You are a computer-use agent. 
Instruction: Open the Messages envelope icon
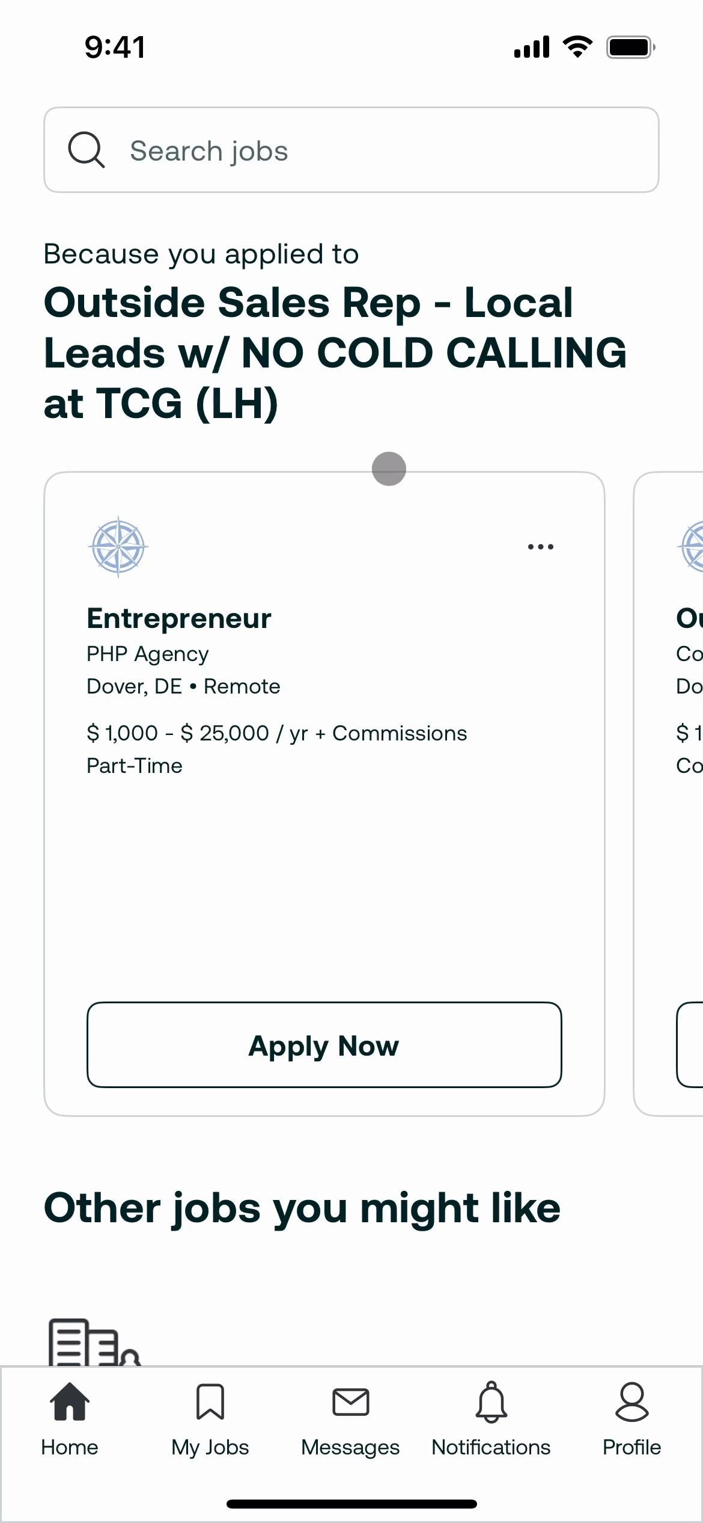click(x=351, y=1401)
